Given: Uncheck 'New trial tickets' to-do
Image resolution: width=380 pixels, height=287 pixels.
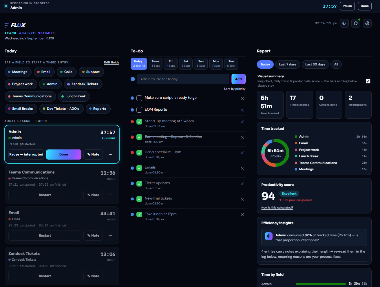Looking at the screenshot, I should tap(139, 199).
